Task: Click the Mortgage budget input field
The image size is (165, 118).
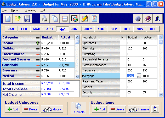Action: pos(132,76)
